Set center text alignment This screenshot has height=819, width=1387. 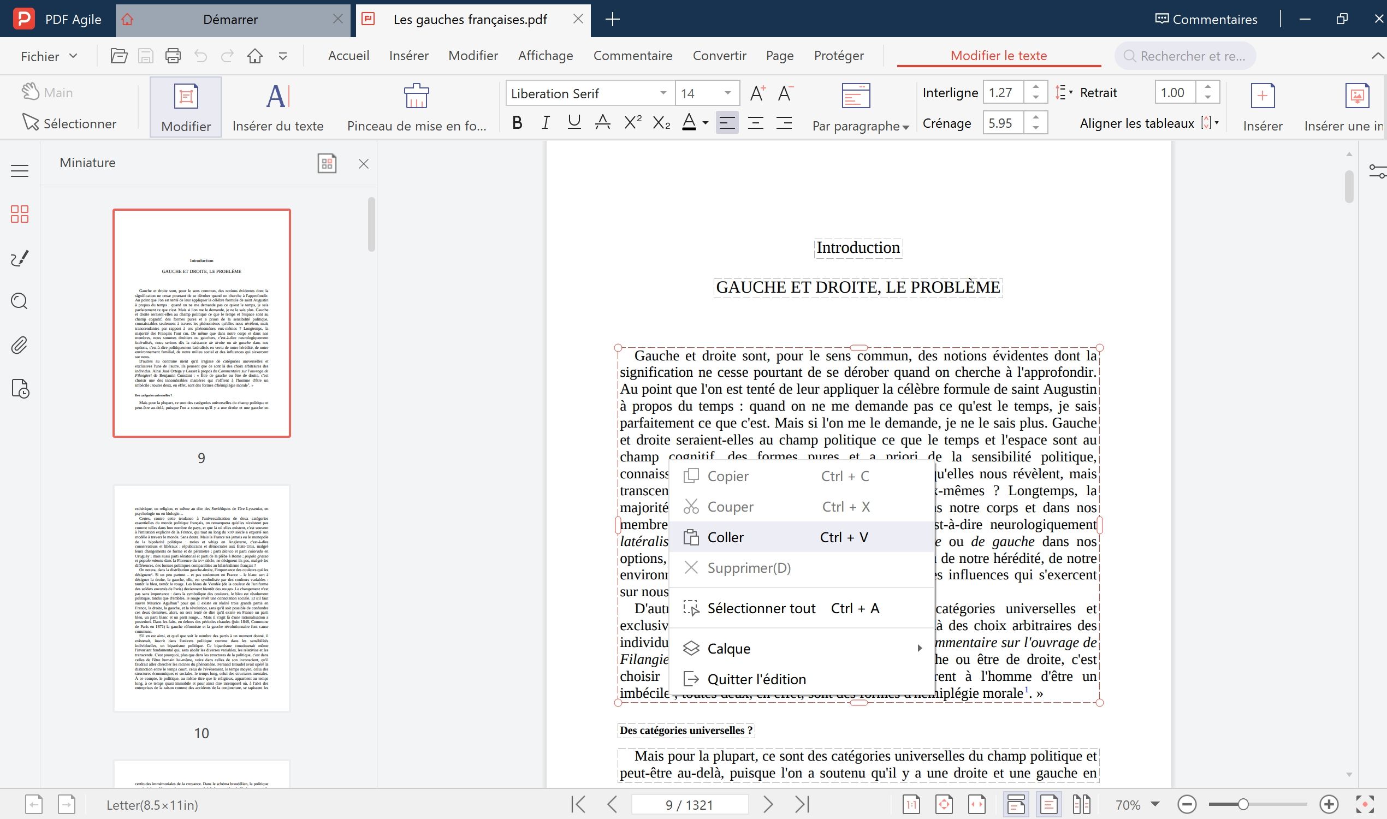pos(755,122)
